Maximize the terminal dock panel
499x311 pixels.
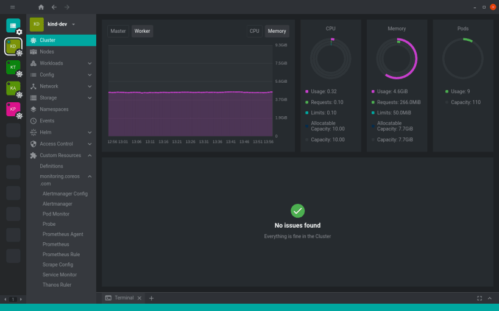480,298
